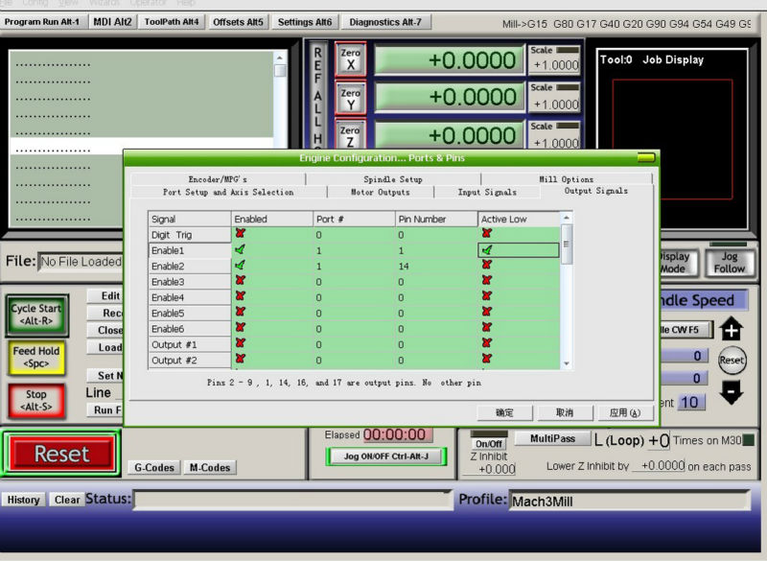Toggle Active Low for Enable2 signal
The width and height of the screenshot is (767, 561).
point(486,266)
